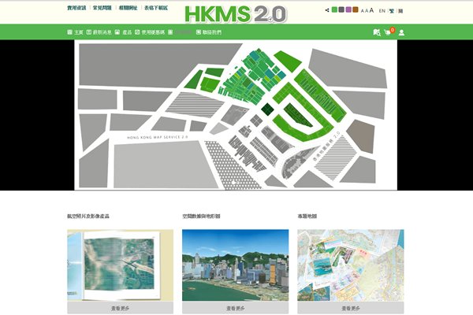Set the medium font size A
473x315 pixels.
367,11
